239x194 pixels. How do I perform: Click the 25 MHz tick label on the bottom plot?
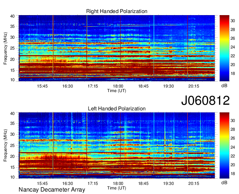[13, 145]
